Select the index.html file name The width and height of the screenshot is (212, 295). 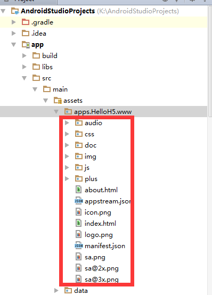click(100, 224)
